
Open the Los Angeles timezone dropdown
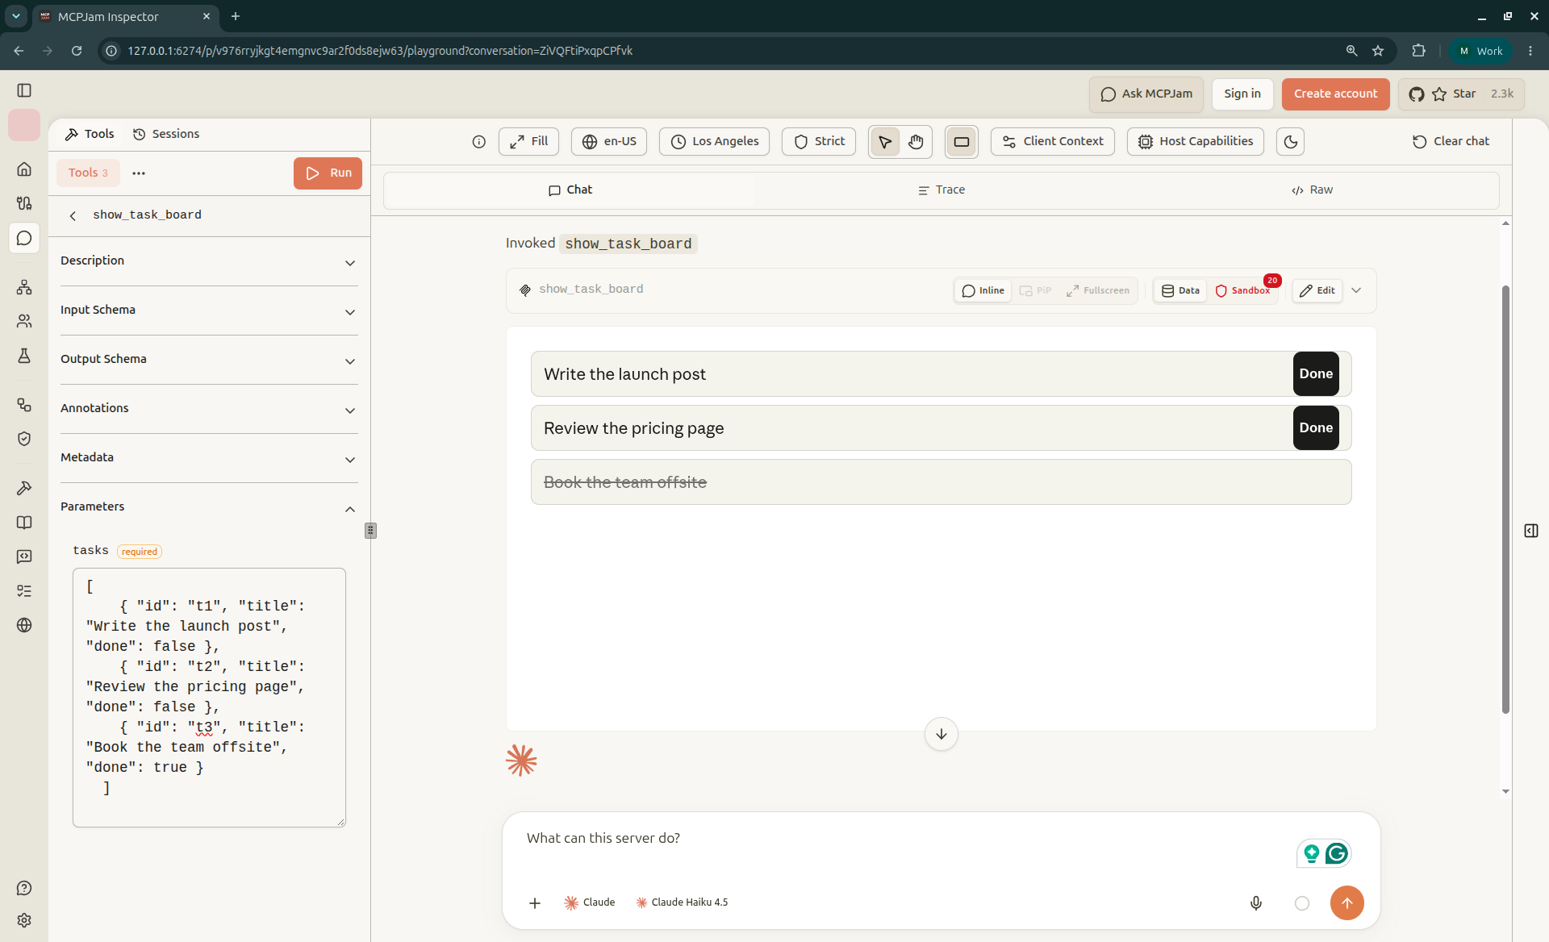(714, 141)
